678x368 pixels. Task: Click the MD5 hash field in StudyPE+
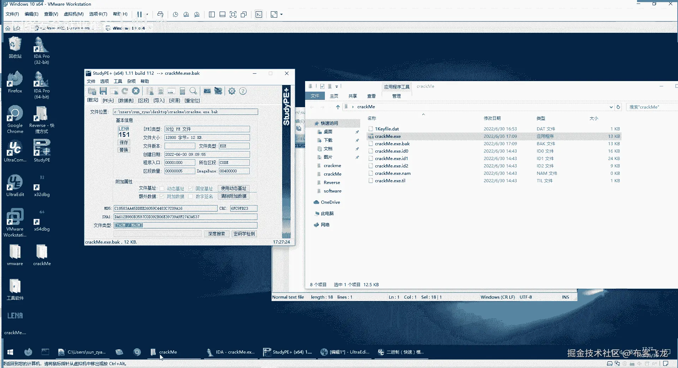(x=165, y=208)
